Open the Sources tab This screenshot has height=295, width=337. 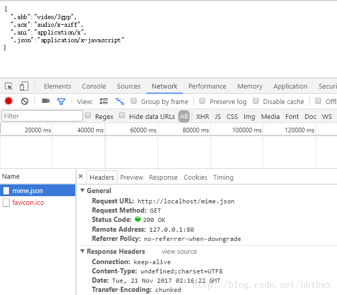tap(128, 86)
